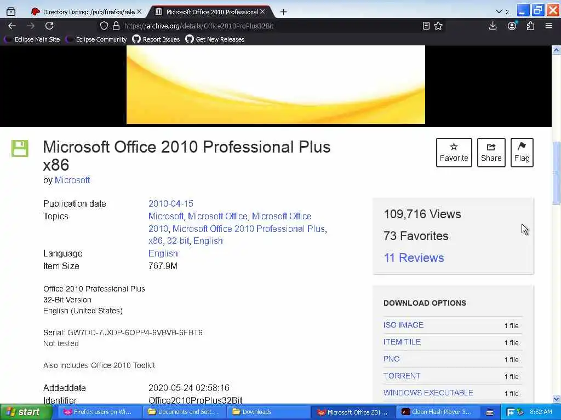The image size is (561, 420).
Task: Click the x86 topic link
Action: [155, 241]
